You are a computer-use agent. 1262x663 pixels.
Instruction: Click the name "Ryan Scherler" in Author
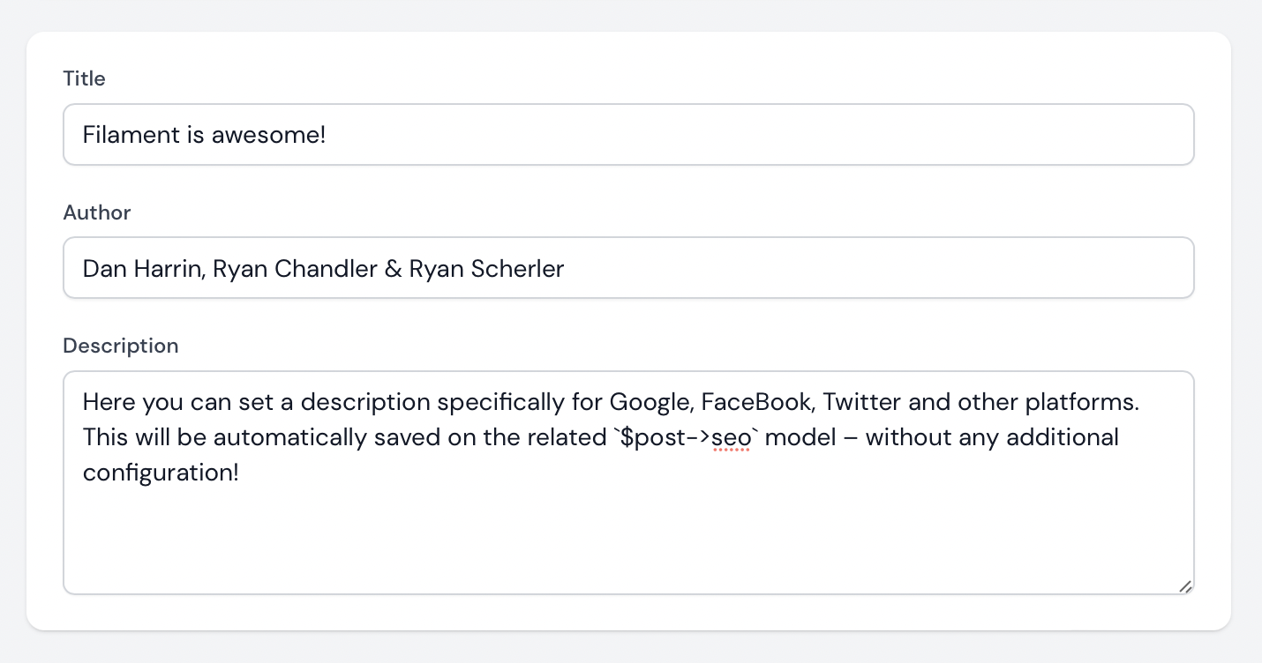[486, 269]
